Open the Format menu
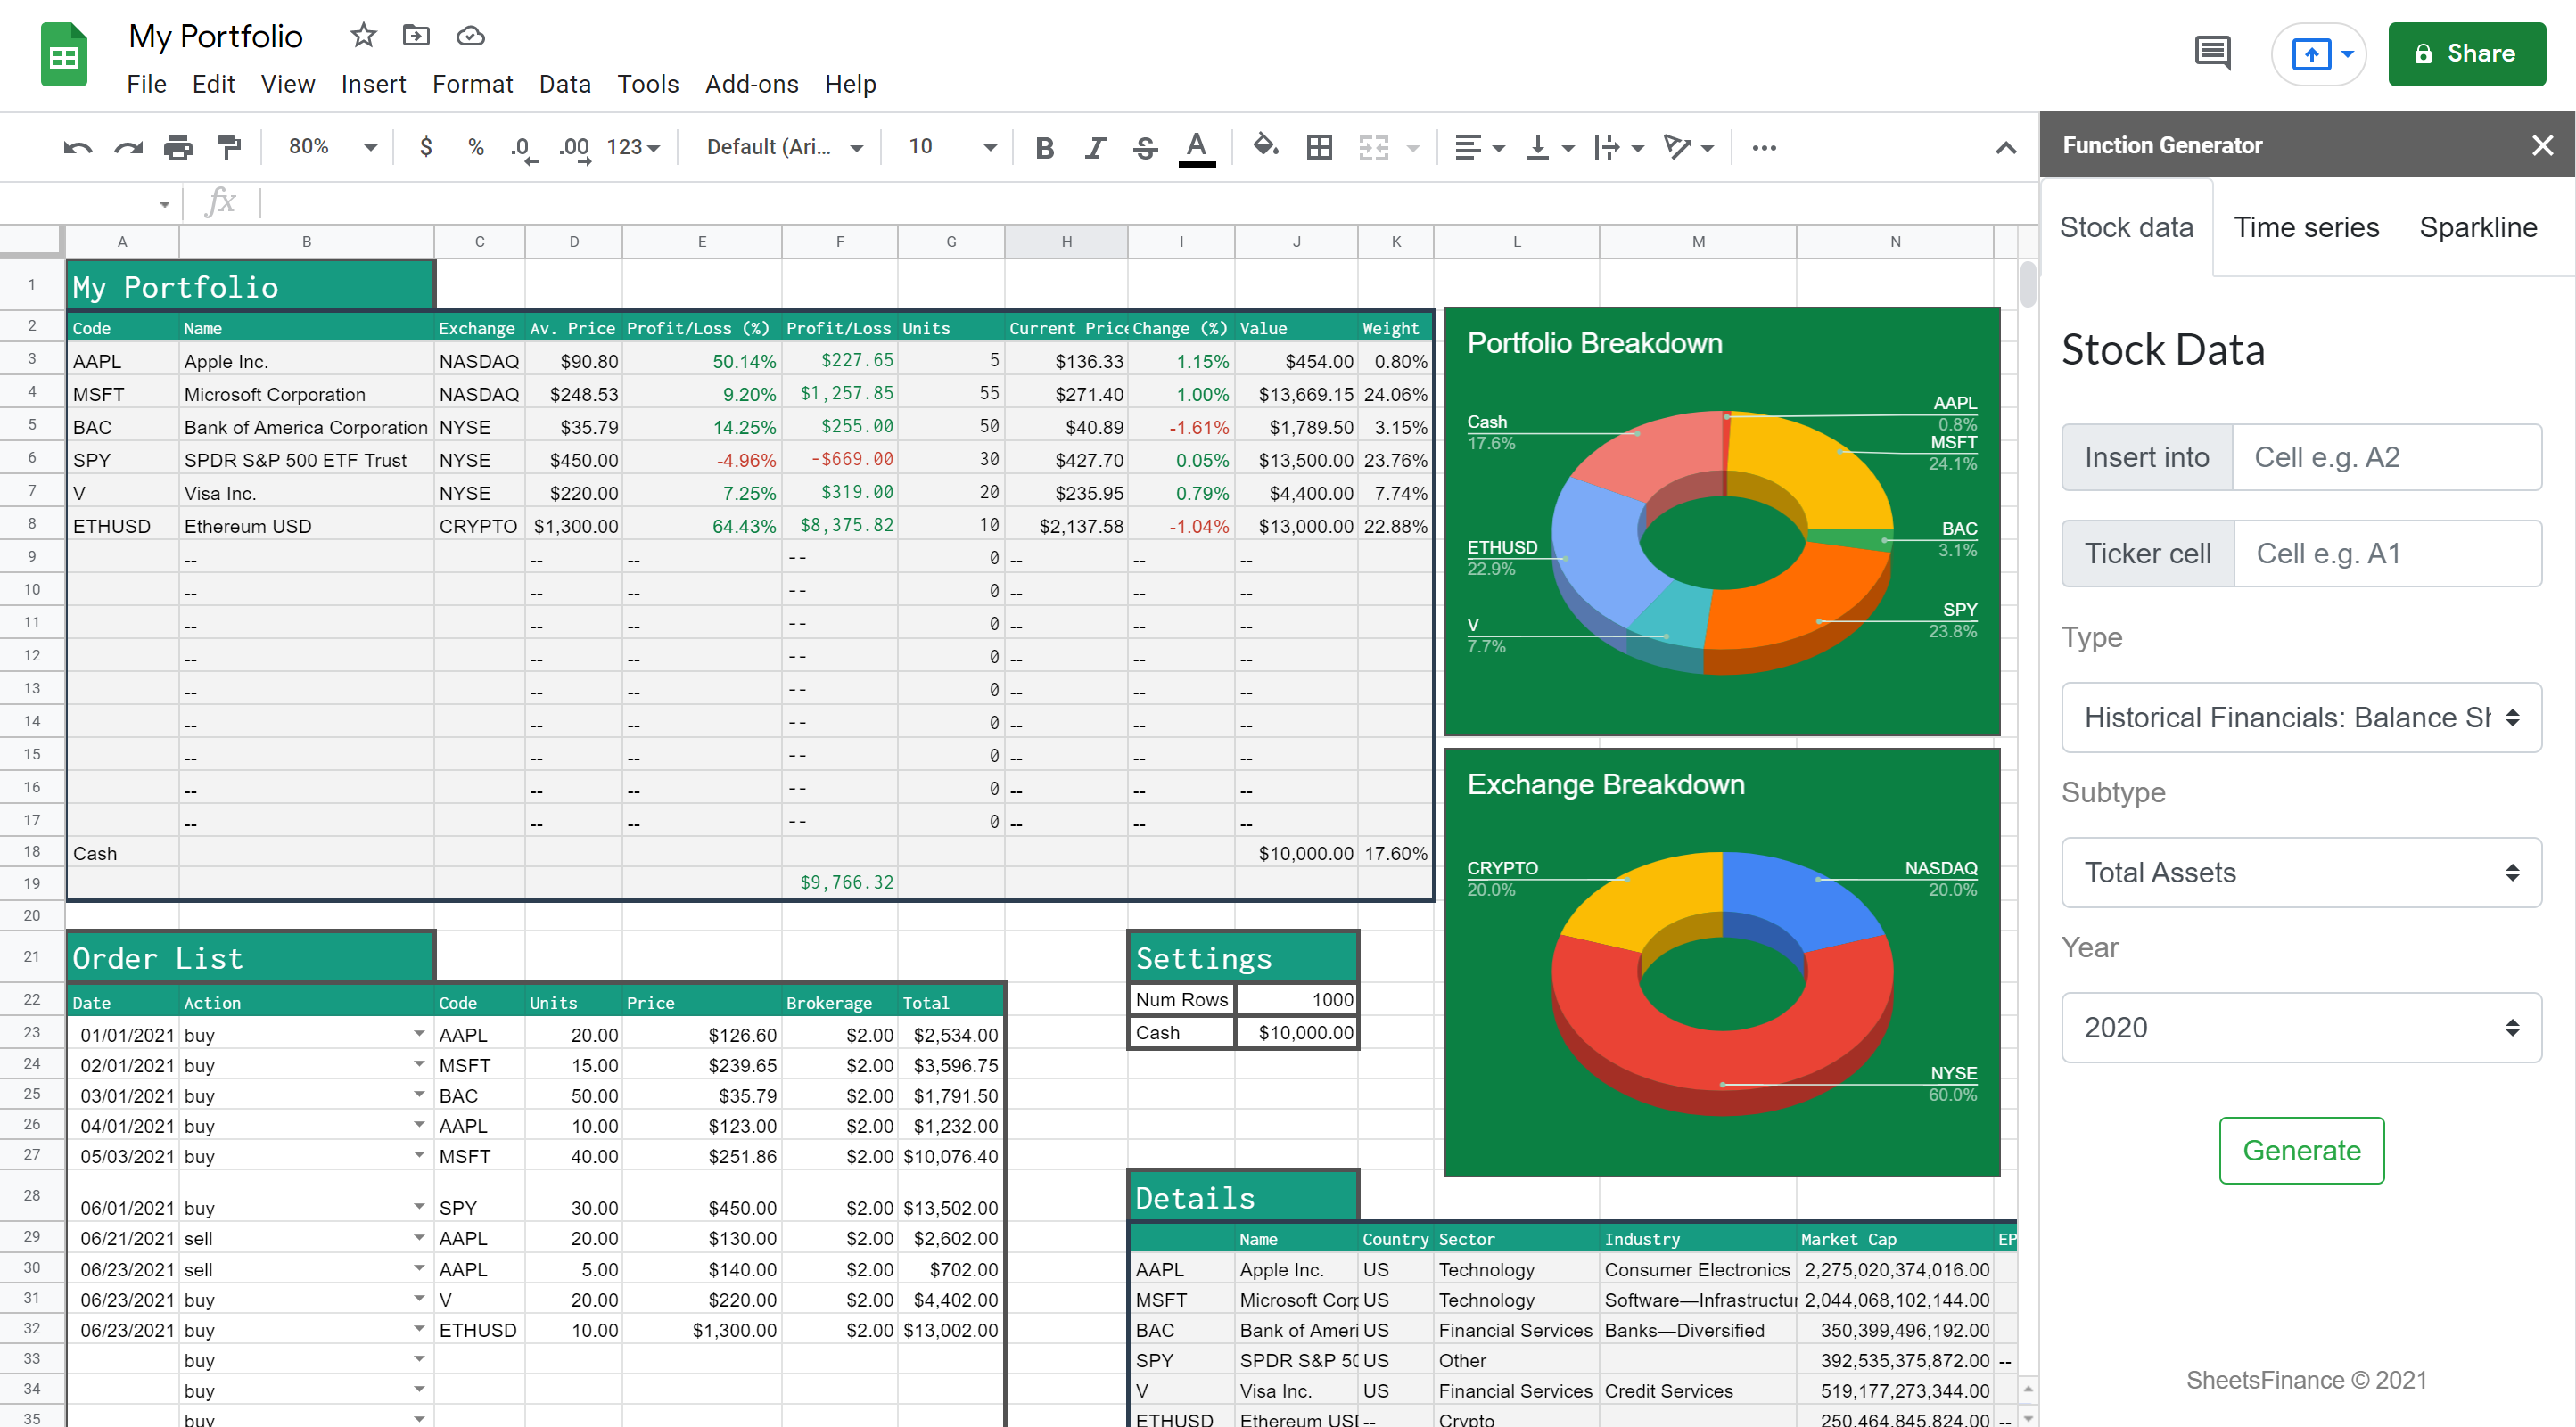The image size is (2576, 1427). click(x=472, y=84)
